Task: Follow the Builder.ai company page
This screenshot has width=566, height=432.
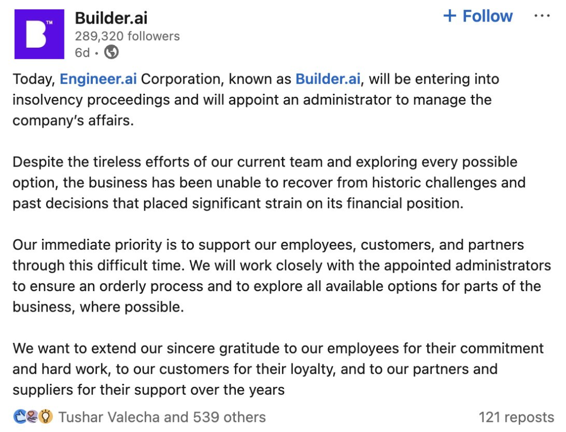Action: (x=487, y=16)
